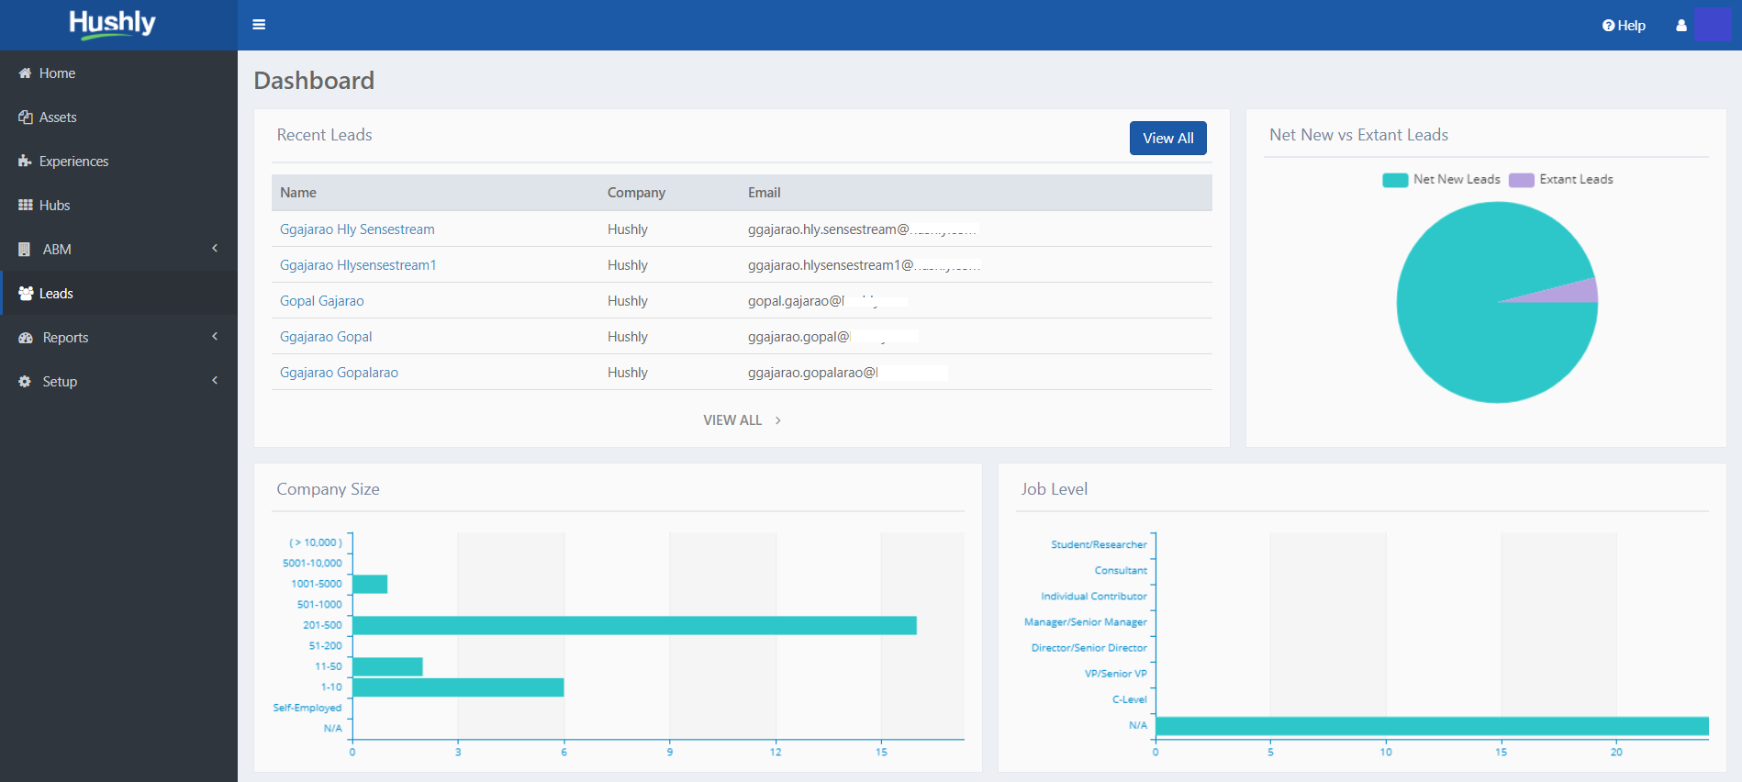Open the Setup menu label
The width and height of the screenshot is (1742, 782).
(60, 382)
